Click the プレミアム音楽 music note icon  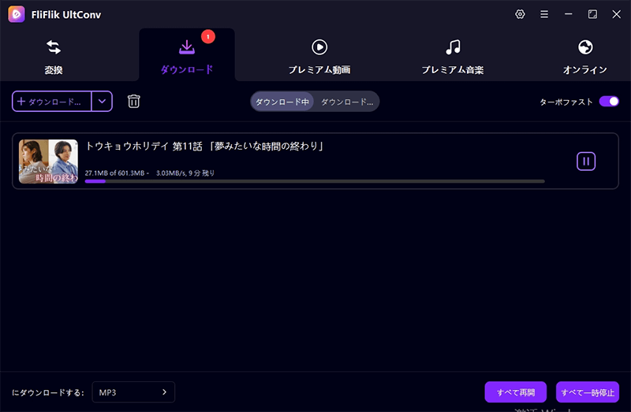(x=453, y=47)
